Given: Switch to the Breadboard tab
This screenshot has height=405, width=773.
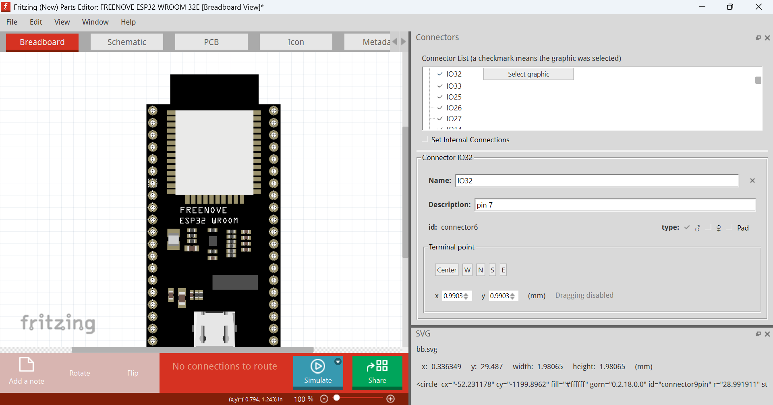Looking at the screenshot, I should point(42,42).
